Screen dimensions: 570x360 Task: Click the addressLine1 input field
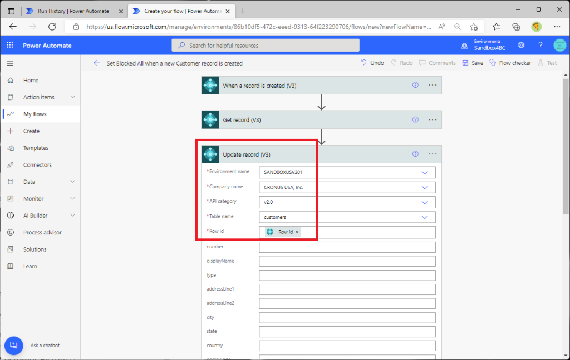347,289
